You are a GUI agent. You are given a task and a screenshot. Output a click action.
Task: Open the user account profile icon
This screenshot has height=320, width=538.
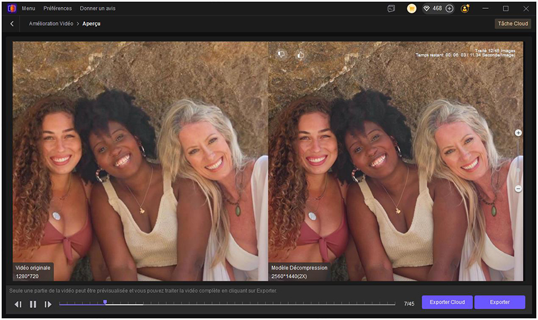465,9
